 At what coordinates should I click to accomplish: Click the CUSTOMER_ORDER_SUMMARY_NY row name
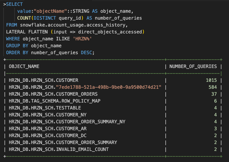(67, 122)
